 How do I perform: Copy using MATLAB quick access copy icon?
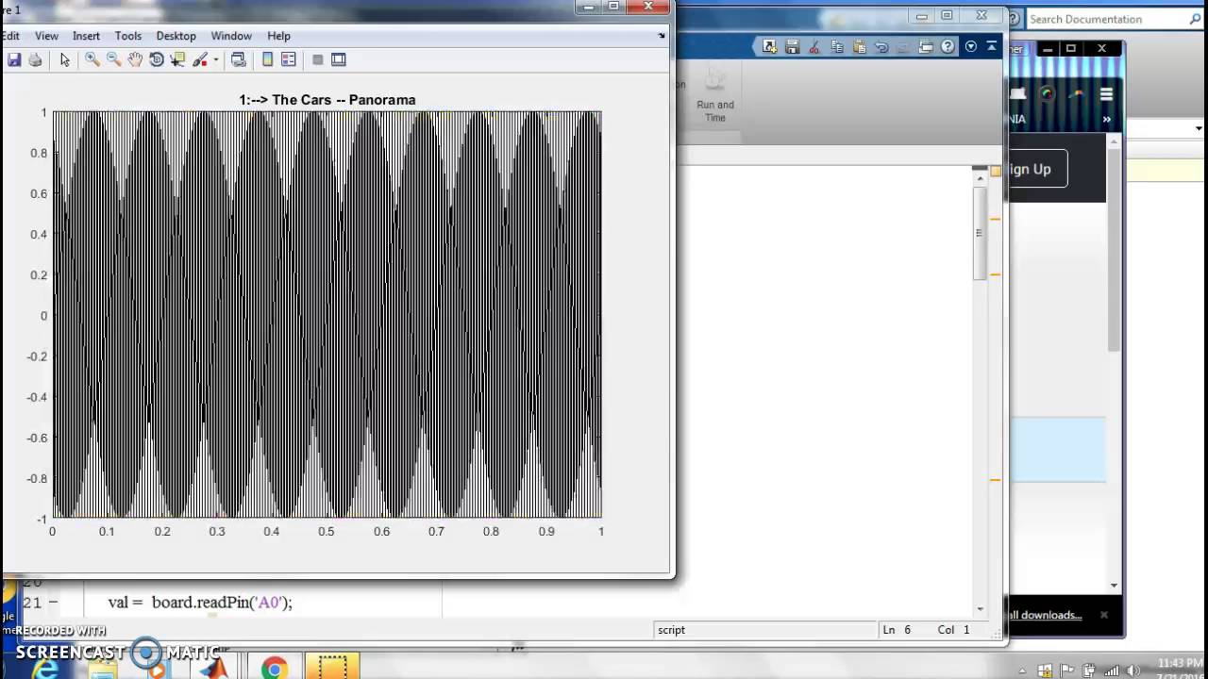[x=837, y=47]
